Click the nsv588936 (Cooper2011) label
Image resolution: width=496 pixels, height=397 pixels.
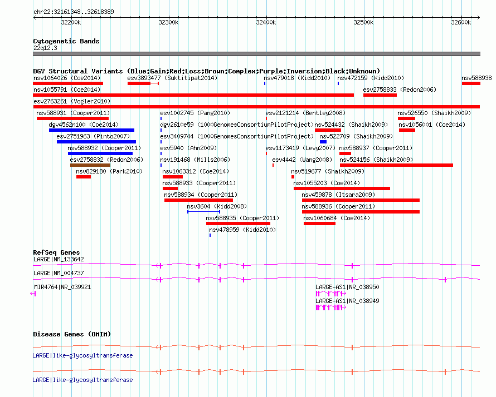point(338,206)
